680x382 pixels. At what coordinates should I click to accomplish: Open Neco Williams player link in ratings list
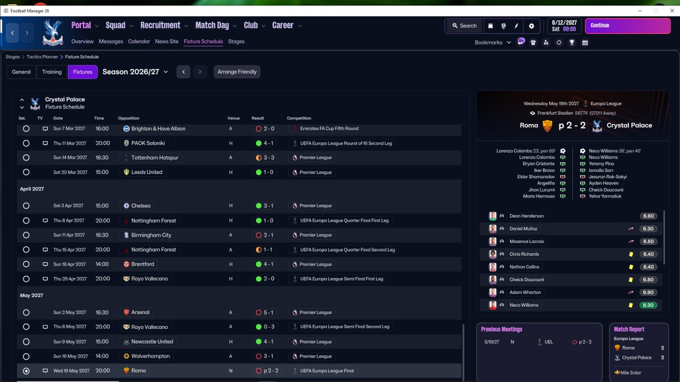[524, 305]
